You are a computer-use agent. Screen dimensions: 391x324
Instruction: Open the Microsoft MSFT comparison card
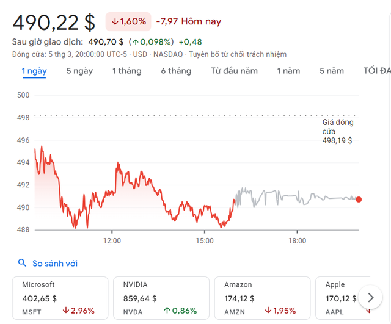60,298
